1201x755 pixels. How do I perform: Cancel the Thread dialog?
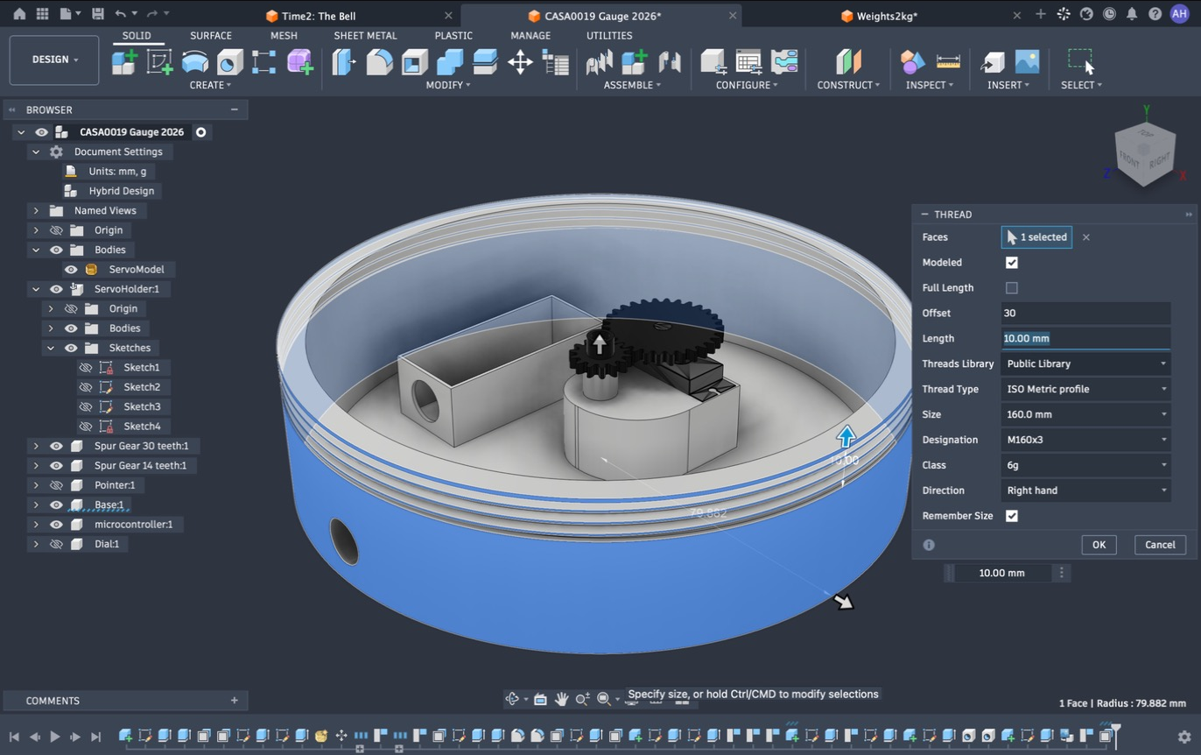coord(1160,545)
